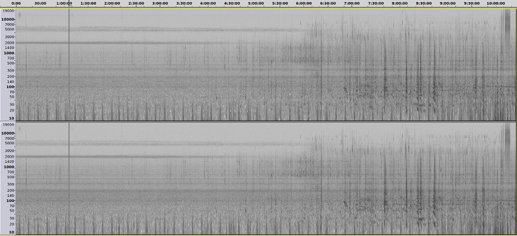
Task: Go to 10:00:00 on the time ruler
Action: [495, 3]
